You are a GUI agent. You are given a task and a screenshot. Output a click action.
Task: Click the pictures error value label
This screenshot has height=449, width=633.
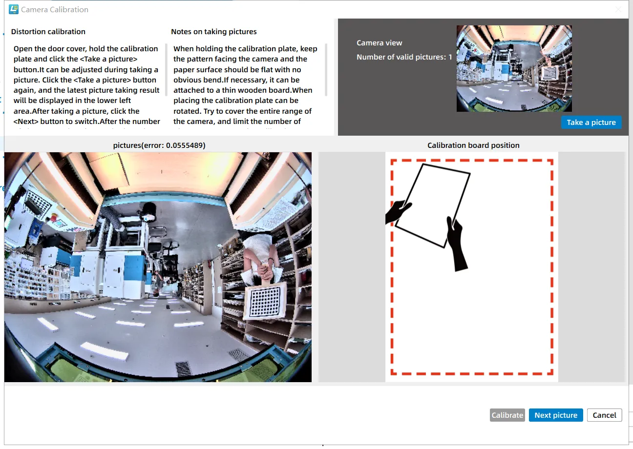click(159, 145)
